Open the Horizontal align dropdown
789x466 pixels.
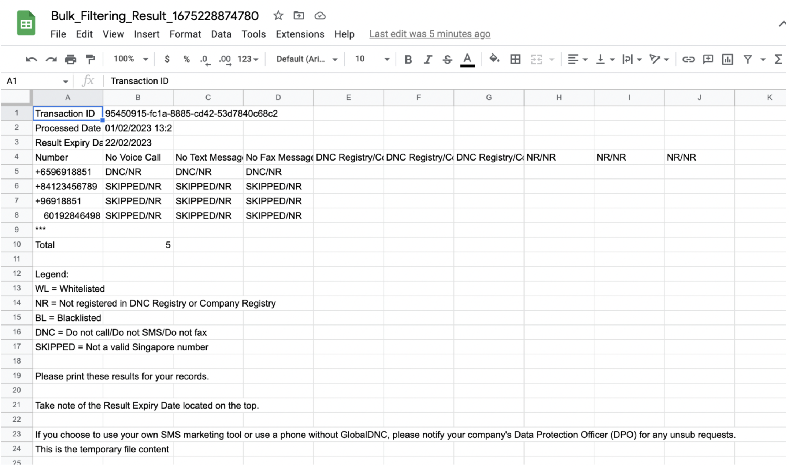click(578, 59)
